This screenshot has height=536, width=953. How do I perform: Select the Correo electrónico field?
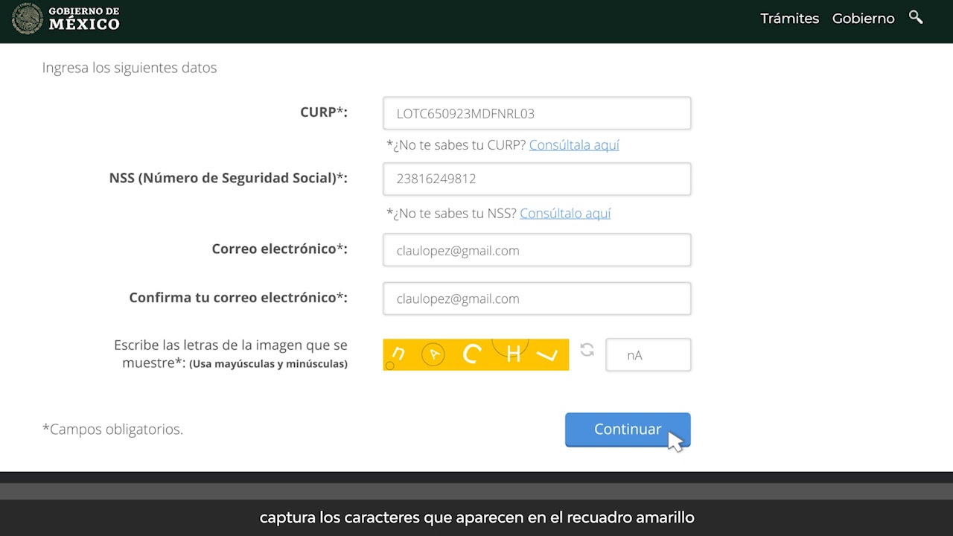pyautogui.click(x=536, y=249)
